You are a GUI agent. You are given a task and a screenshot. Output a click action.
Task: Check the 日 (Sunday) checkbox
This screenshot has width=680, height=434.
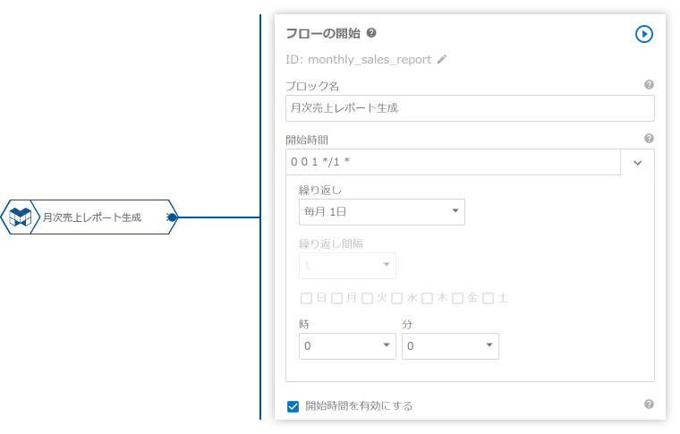pos(306,298)
